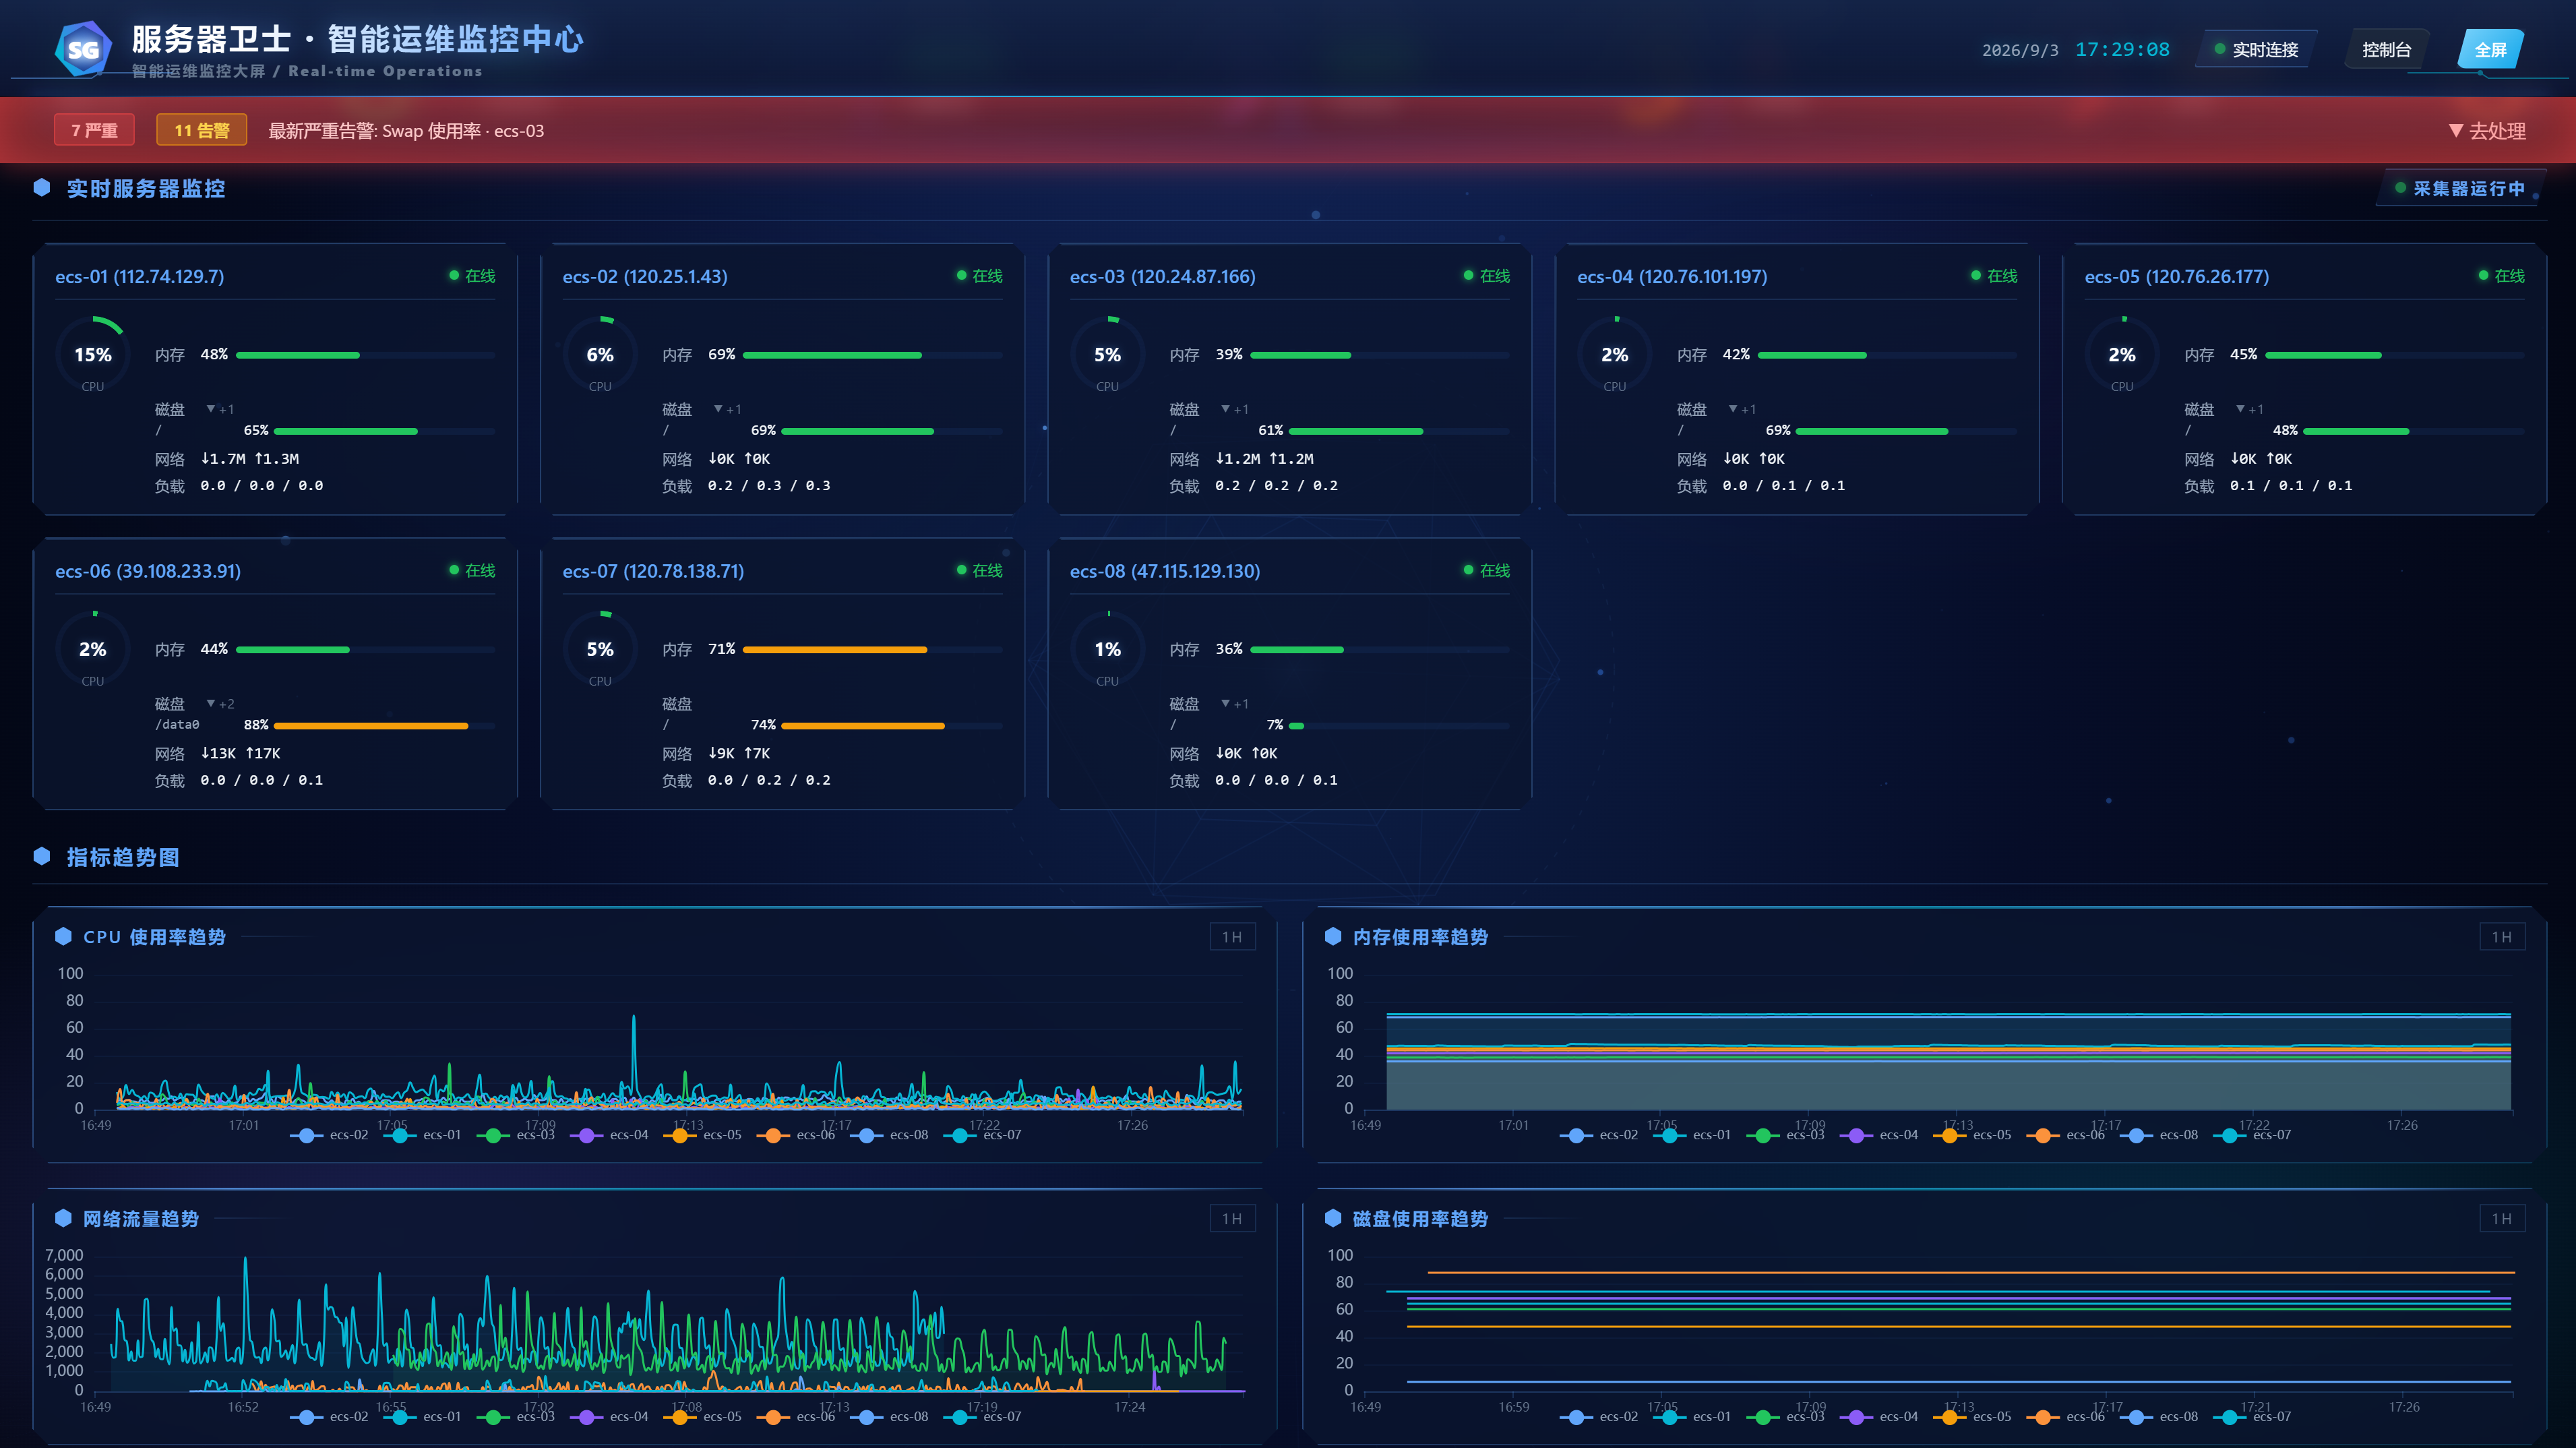Open latest alert Swap 使用率 ecs-03
Screen dimensions: 2576x1448
coord(406,131)
